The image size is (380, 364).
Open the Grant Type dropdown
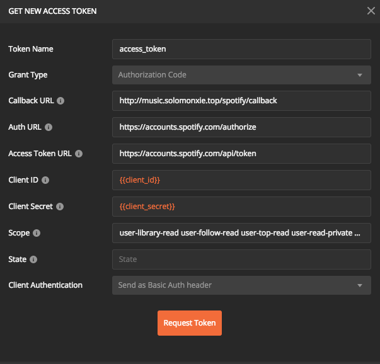241,75
